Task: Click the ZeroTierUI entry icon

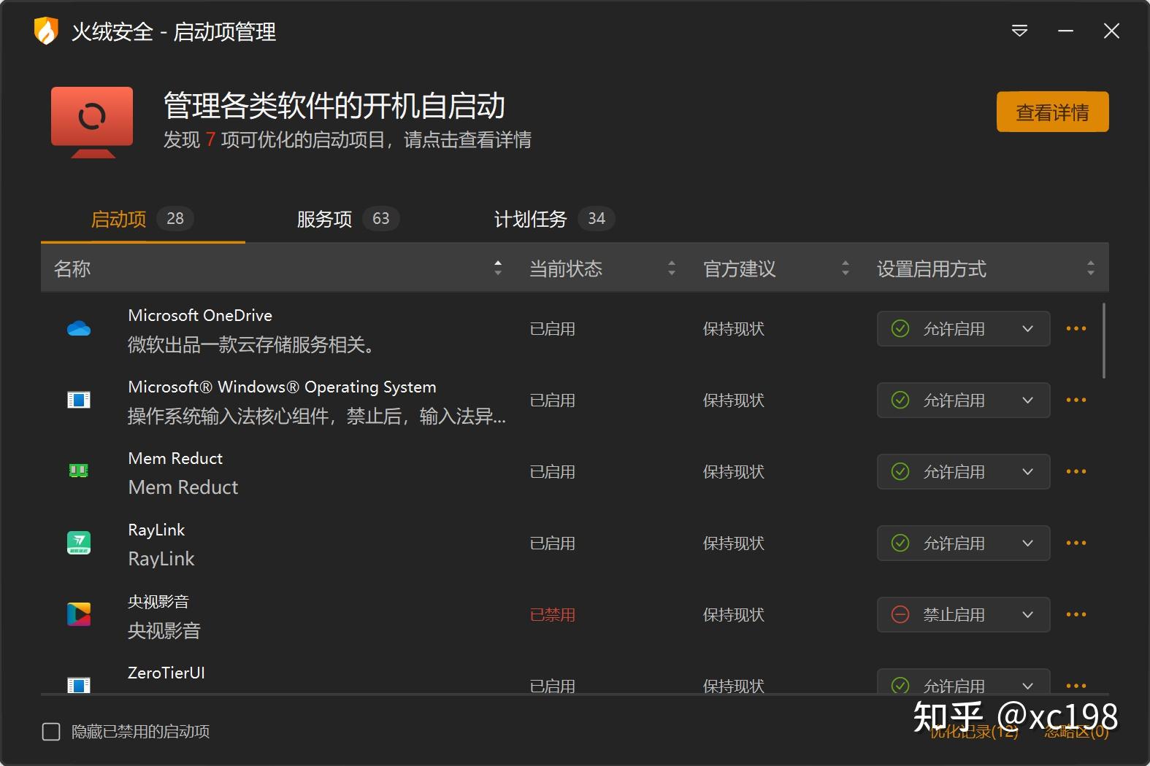Action: [x=79, y=684]
